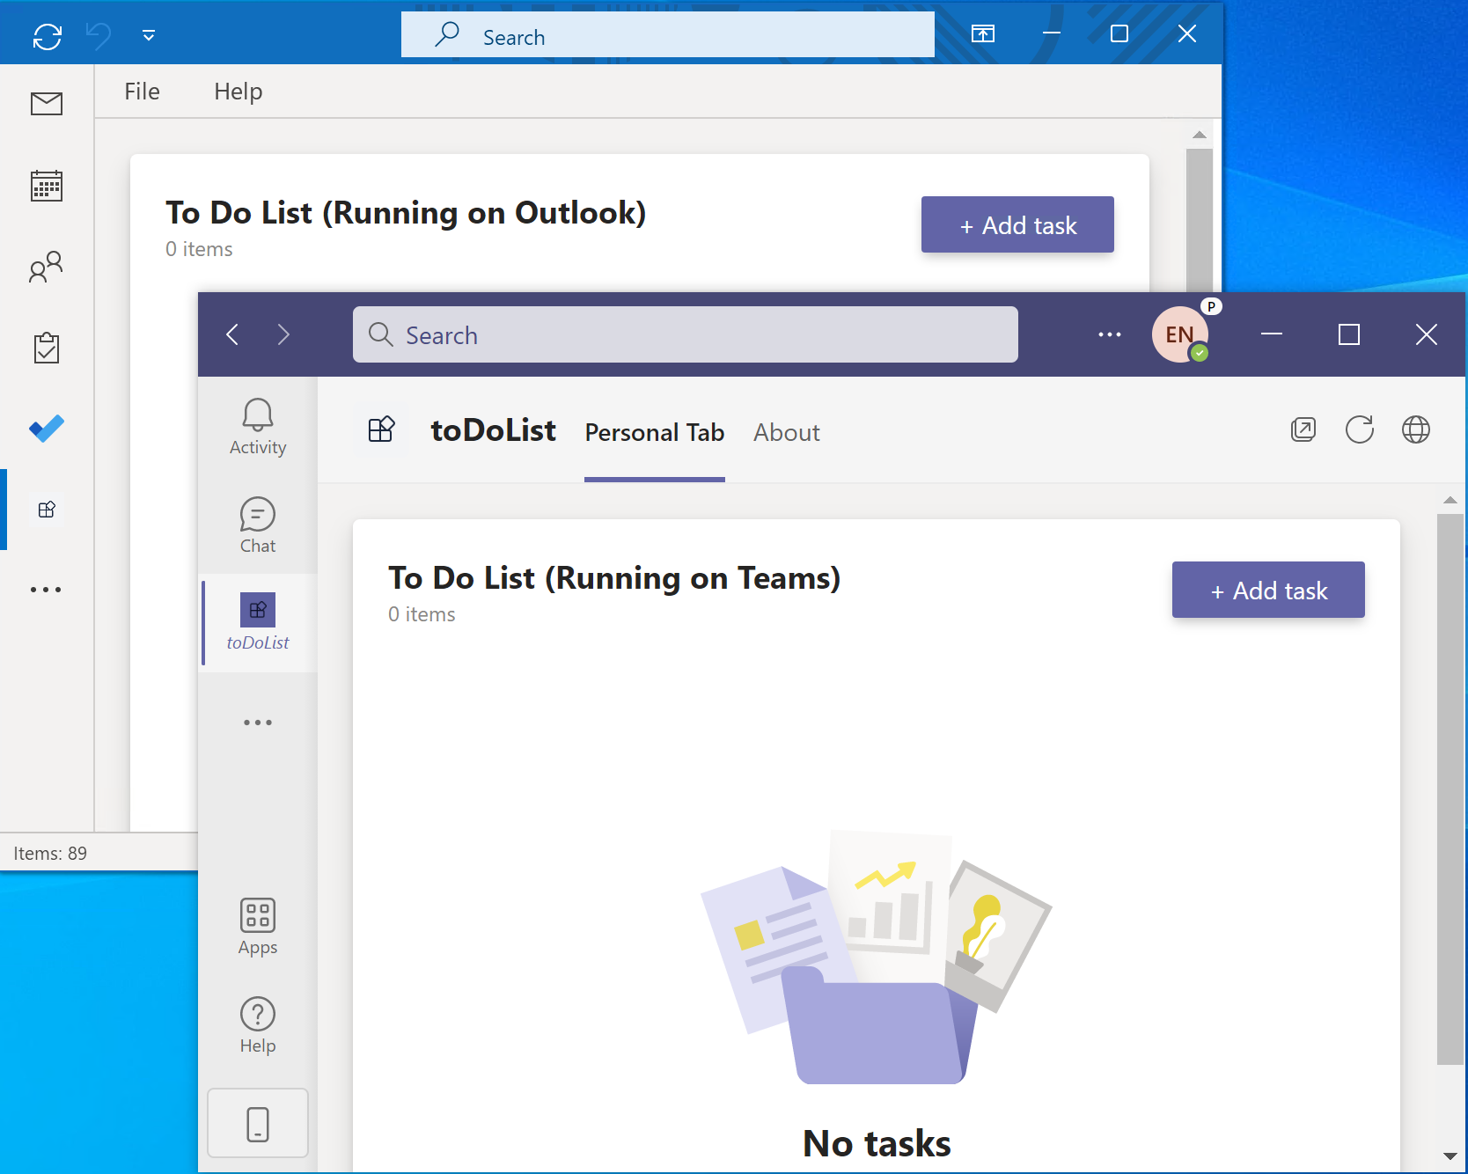Minimize the Outlook window

[1051, 33]
